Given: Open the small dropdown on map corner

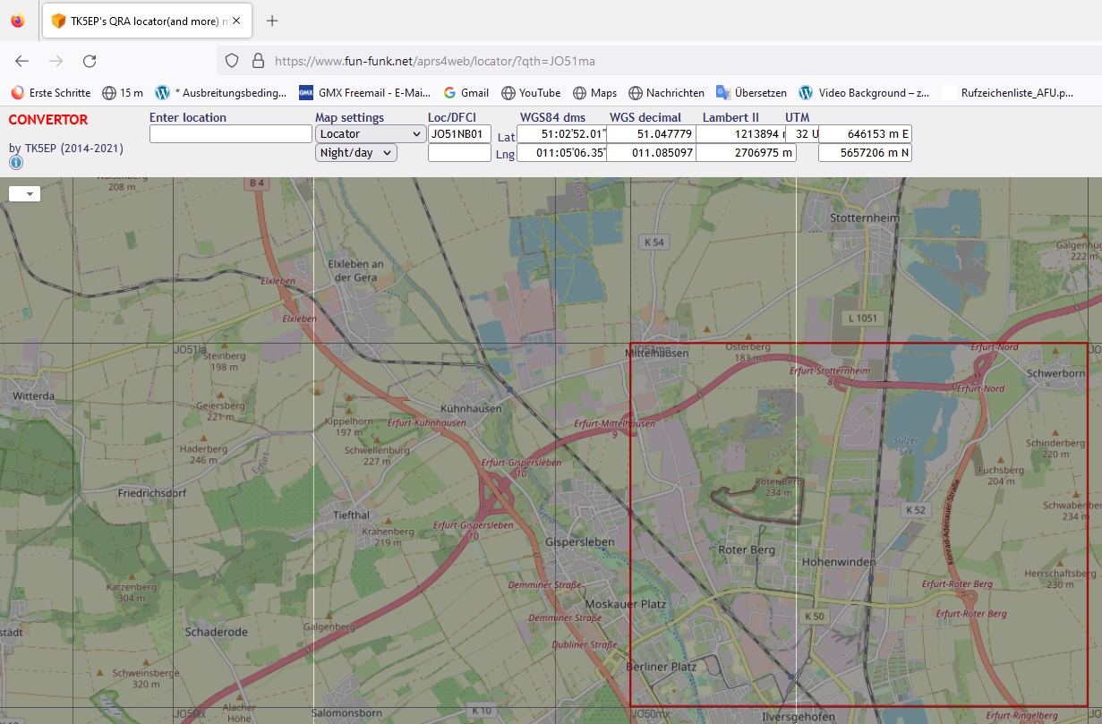Looking at the screenshot, I should pyautogui.click(x=24, y=193).
